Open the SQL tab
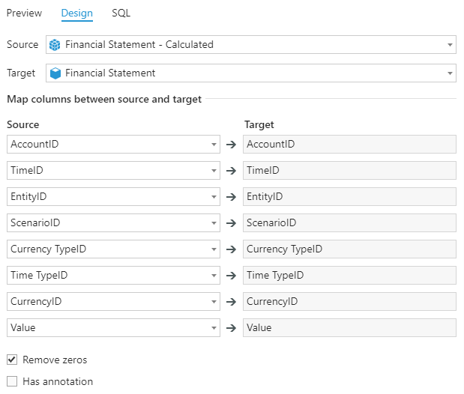This screenshot has width=464, height=394. 121,13
